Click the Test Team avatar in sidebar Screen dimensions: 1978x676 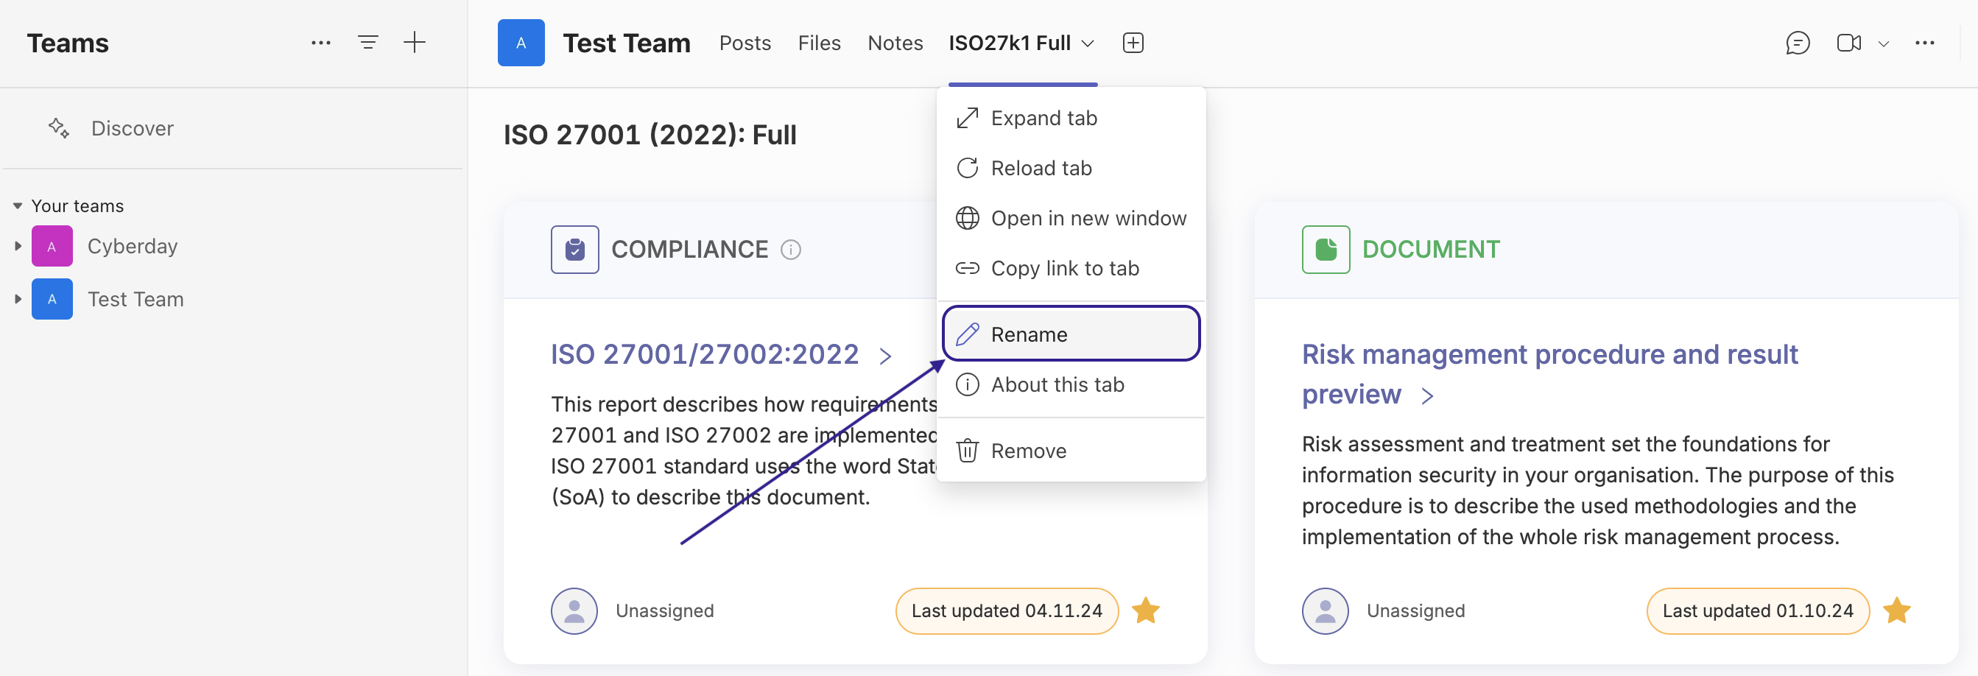coord(52,299)
